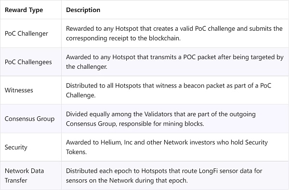Click the word 'Challenge.' in Witnesses row
Viewport: 289px width, 190px height.
tap(81, 95)
